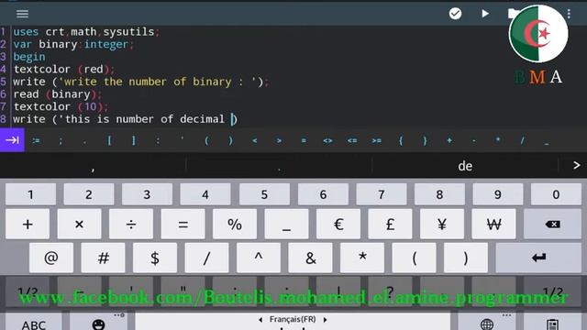The width and height of the screenshot is (587, 330).
Task: Insert the <> not-equal operator
Action: (328, 140)
